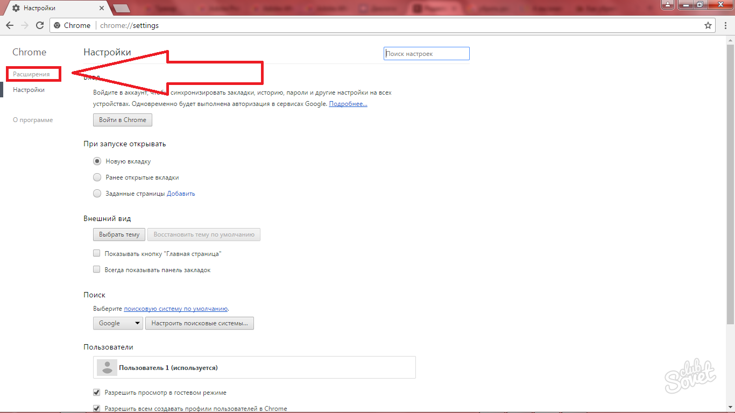
Task: Click the new tab button
Action: pos(121,9)
